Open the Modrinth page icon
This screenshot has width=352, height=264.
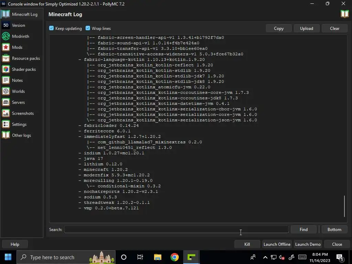pyautogui.click(x=6, y=36)
